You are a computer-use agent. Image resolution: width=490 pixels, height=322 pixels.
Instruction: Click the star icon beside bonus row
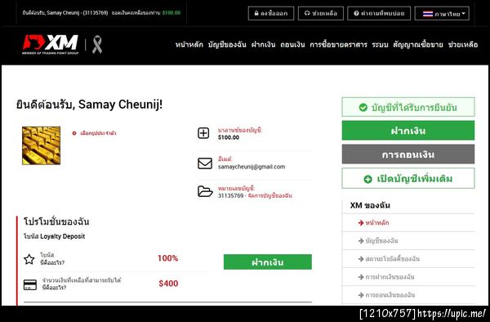click(29, 259)
